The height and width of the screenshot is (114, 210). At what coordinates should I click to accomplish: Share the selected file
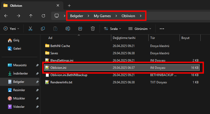pos(80,29)
